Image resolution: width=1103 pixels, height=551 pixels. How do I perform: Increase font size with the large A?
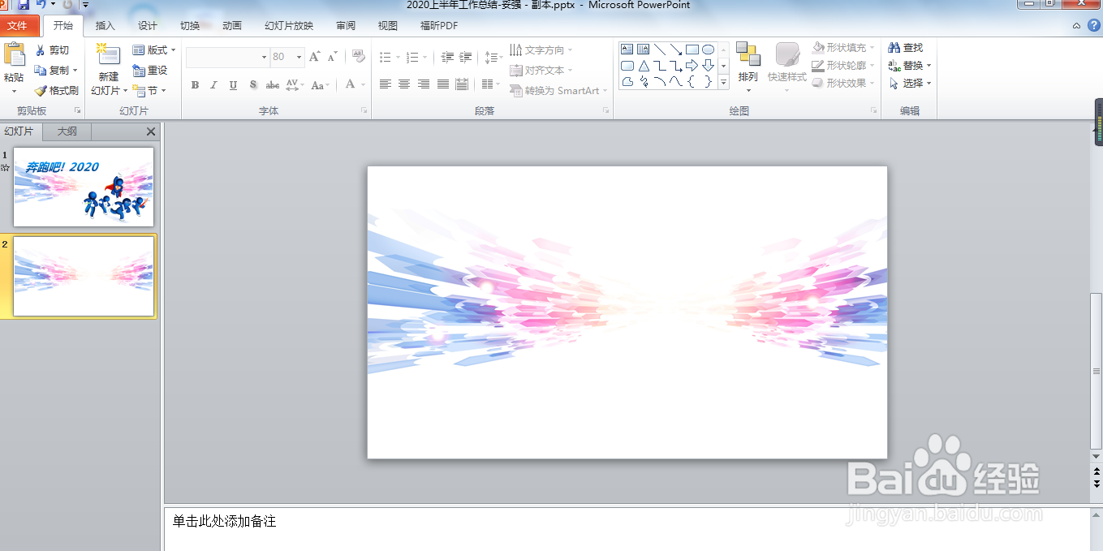click(x=315, y=57)
